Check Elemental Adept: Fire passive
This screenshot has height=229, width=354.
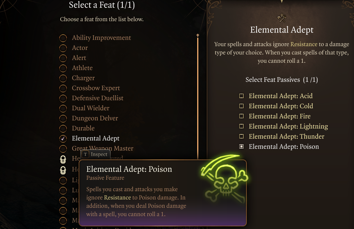[x=241, y=116]
